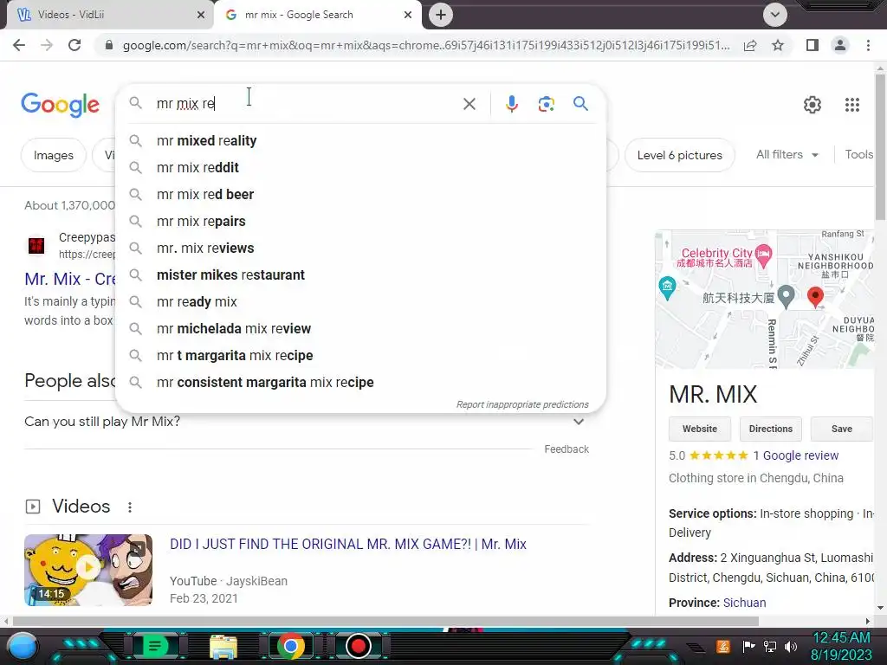Viewport: 887px width, 665px height.
Task: Filter by 'Level 6 pictures' chip
Action: coord(679,155)
